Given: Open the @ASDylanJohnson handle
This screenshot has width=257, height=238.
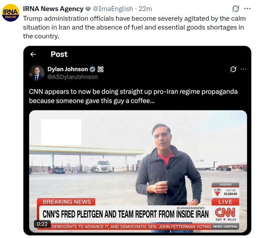Looking at the screenshot, I should coord(72,77).
